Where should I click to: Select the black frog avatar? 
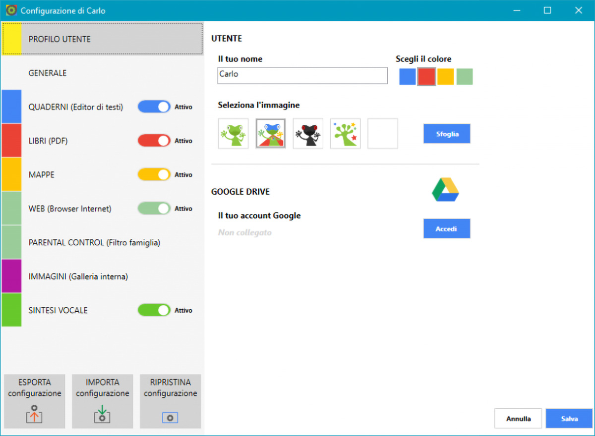(308, 133)
